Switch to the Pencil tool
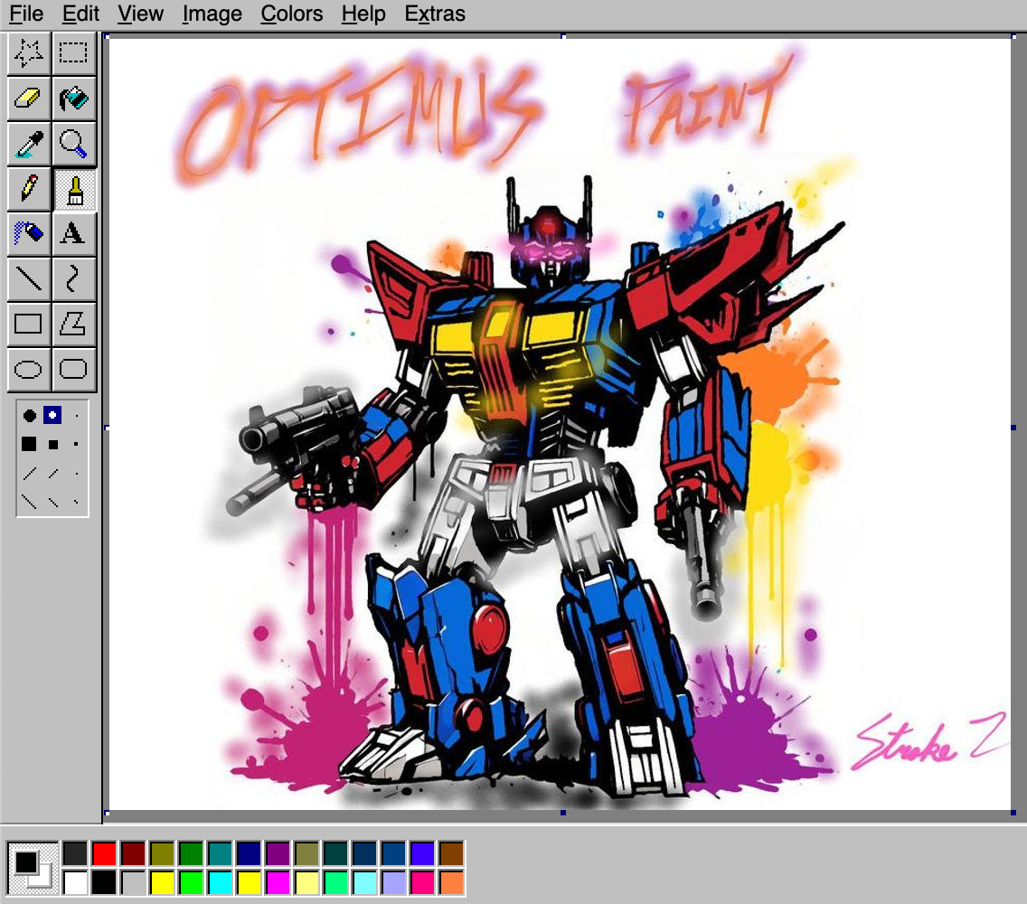This screenshot has height=904, width=1027. (x=28, y=188)
